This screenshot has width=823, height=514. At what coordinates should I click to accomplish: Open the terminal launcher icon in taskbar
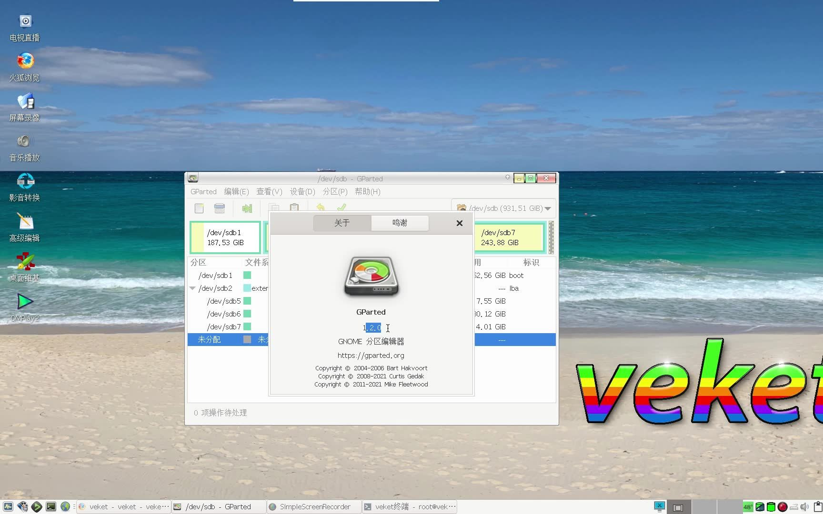coord(51,507)
